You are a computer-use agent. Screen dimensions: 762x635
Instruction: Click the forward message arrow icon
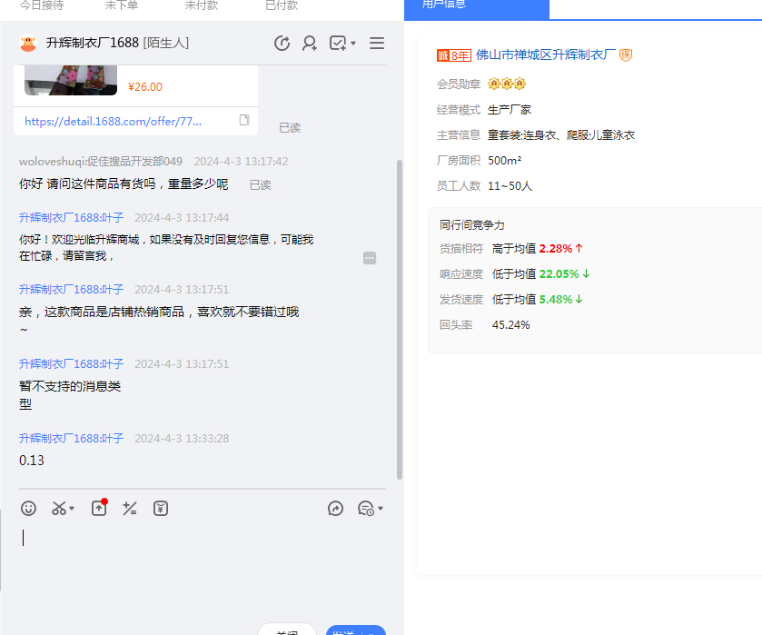pyautogui.click(x=335, y=509)
